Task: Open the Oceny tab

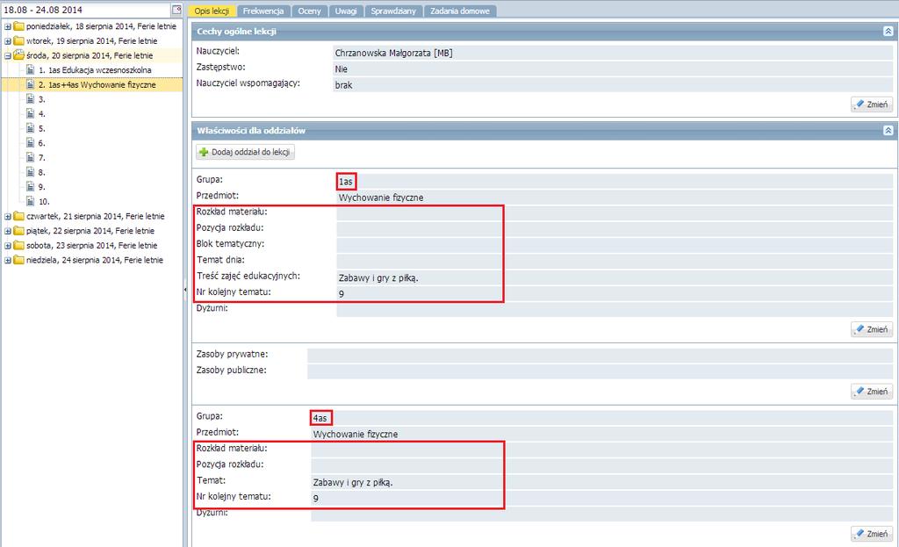Action: click(x=310, y=11)
